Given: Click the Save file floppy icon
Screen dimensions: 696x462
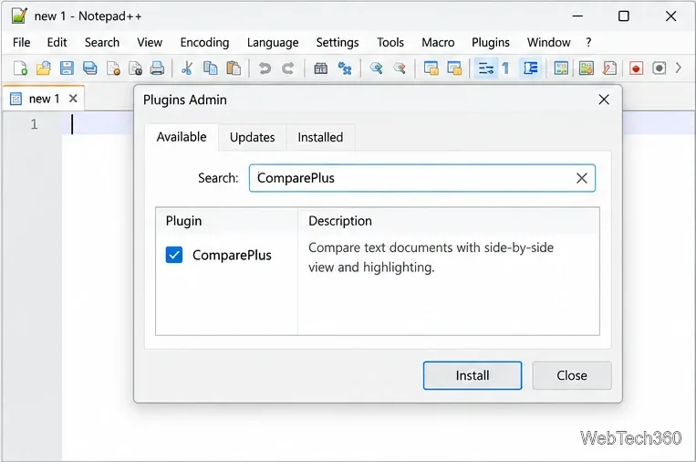Looking at the screenshot, I should (x=67, y=68).
